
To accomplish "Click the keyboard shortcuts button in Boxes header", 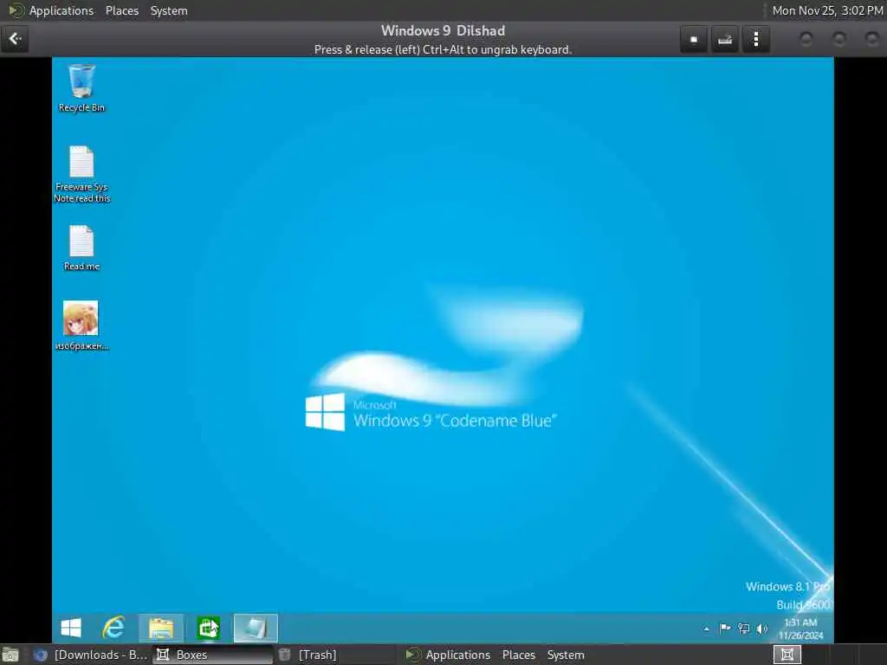I will pyautogui.click(x=725, y=39).
